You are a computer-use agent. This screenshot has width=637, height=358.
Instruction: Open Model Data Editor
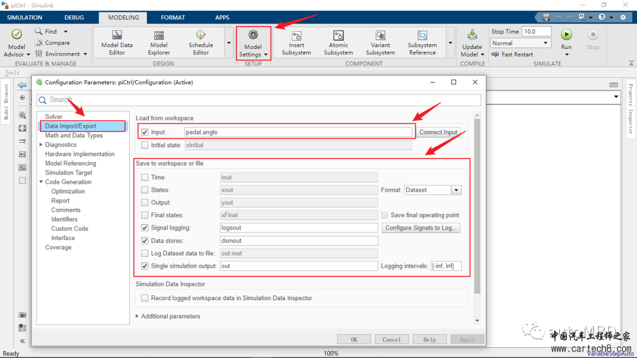pyautogui.click(x=117, y=42)
